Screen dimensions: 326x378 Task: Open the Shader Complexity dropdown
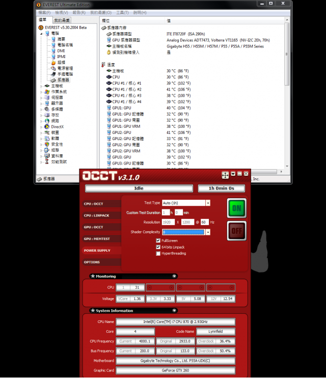pyautogui.click(x=208, y=232)
